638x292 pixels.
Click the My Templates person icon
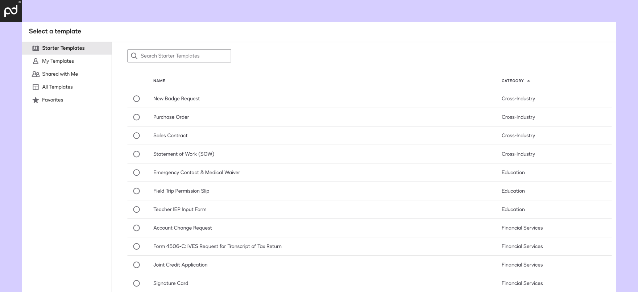[36, 61]
